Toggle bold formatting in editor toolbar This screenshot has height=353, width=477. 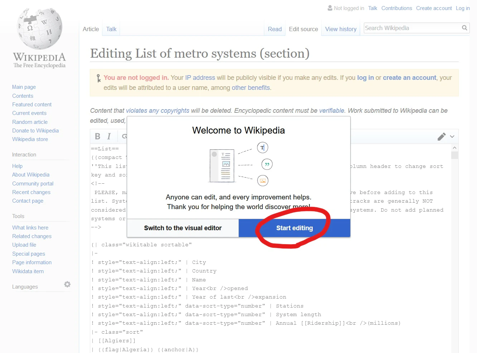point(97,136)
